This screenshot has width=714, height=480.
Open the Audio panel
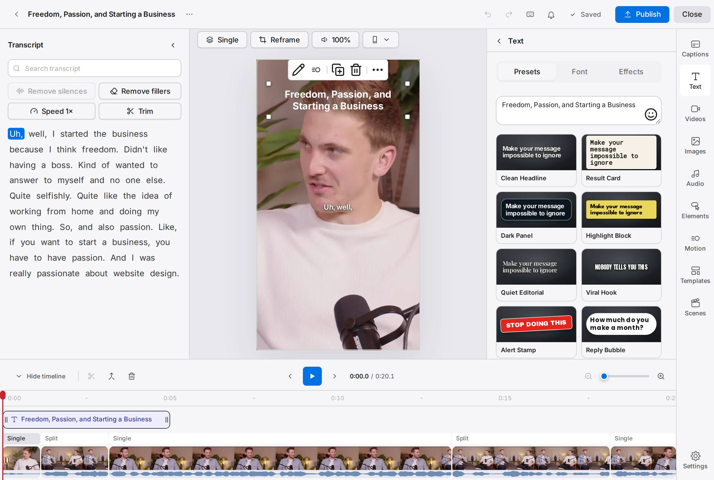[x=695, y=179]
